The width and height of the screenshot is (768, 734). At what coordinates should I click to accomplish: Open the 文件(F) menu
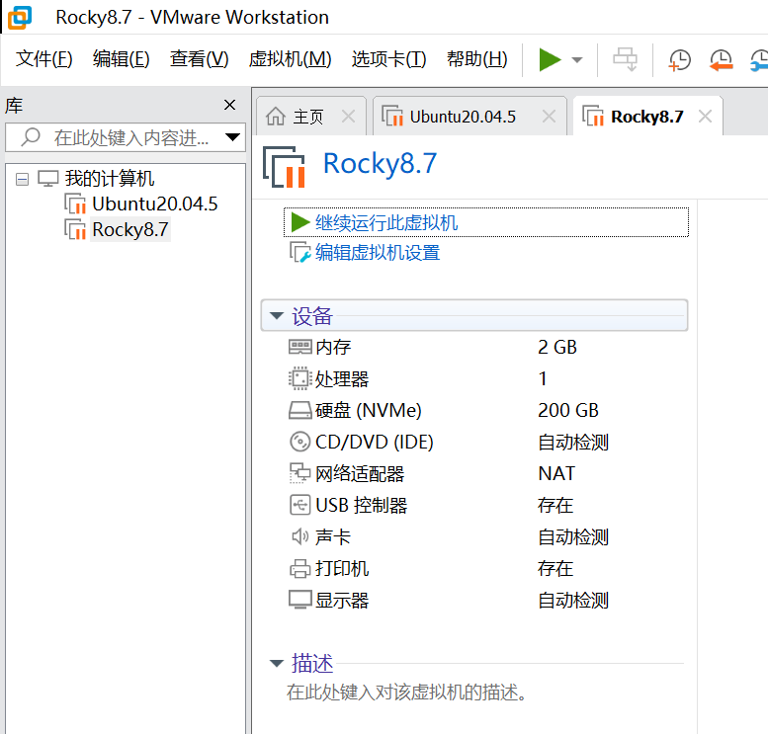[44, 59]
